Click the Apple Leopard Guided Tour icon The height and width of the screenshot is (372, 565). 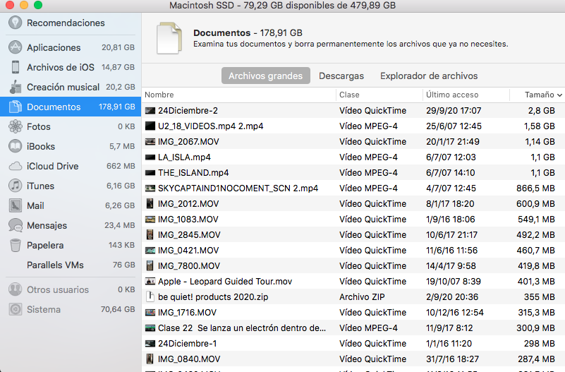tap(150, 281)
